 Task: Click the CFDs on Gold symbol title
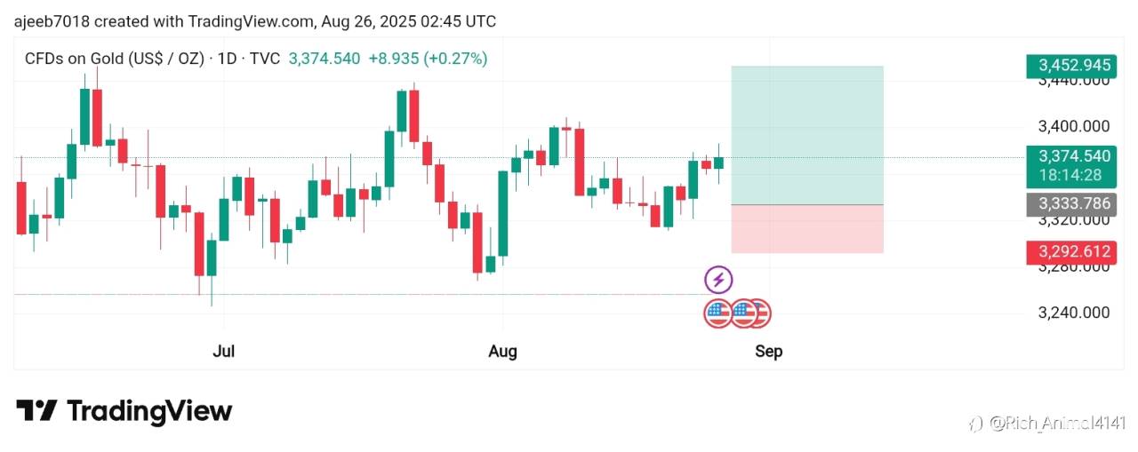click(x=114, y=59)
